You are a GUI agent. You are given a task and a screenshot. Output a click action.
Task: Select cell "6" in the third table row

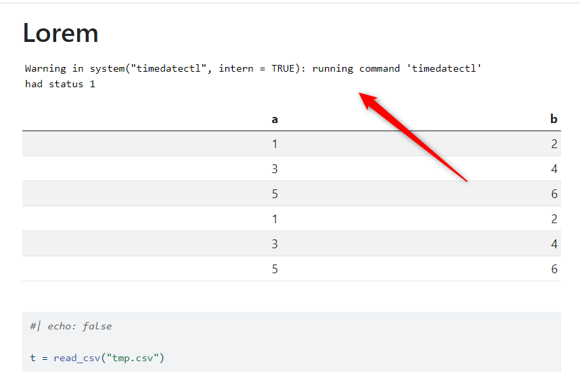[554, 193]
